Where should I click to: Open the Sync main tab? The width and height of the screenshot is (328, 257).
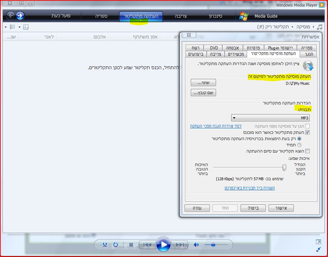(x=215, y=16)
